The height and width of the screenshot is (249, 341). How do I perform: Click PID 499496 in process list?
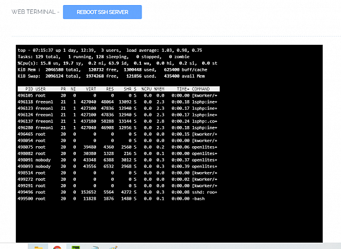25,192
